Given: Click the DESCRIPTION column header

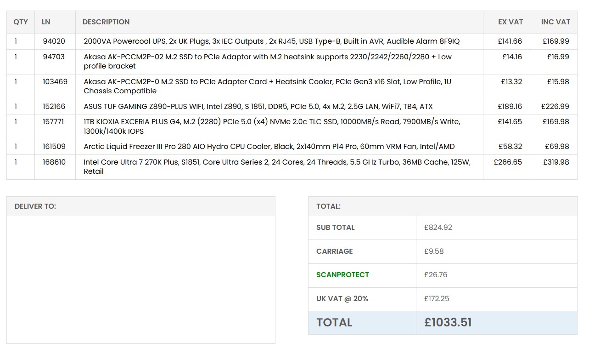Looking at the screenshot, I should (x=106, y=22).
